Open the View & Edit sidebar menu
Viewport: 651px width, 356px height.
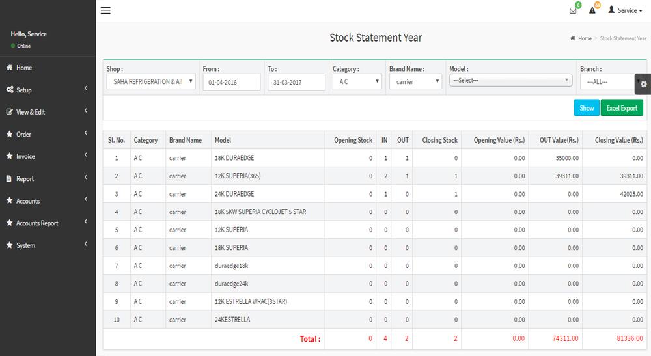tap(48, 112)
